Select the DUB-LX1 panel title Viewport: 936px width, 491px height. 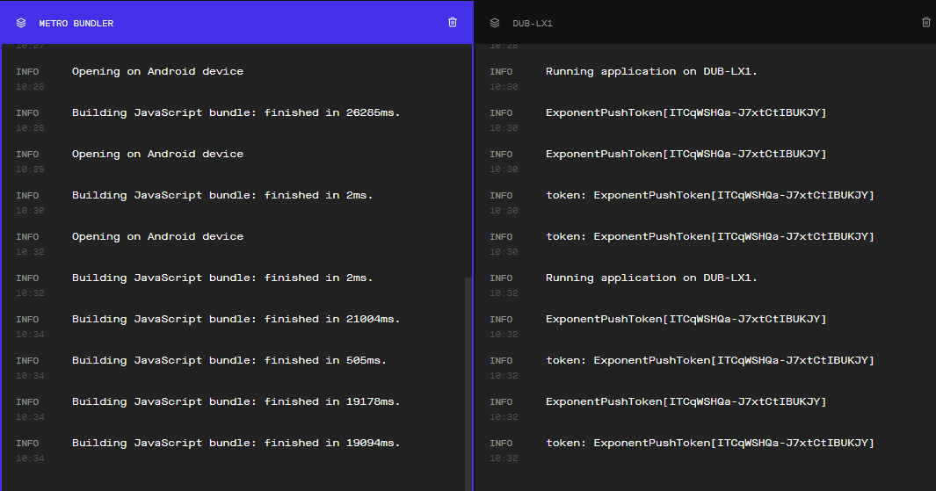tap(533, 23)
